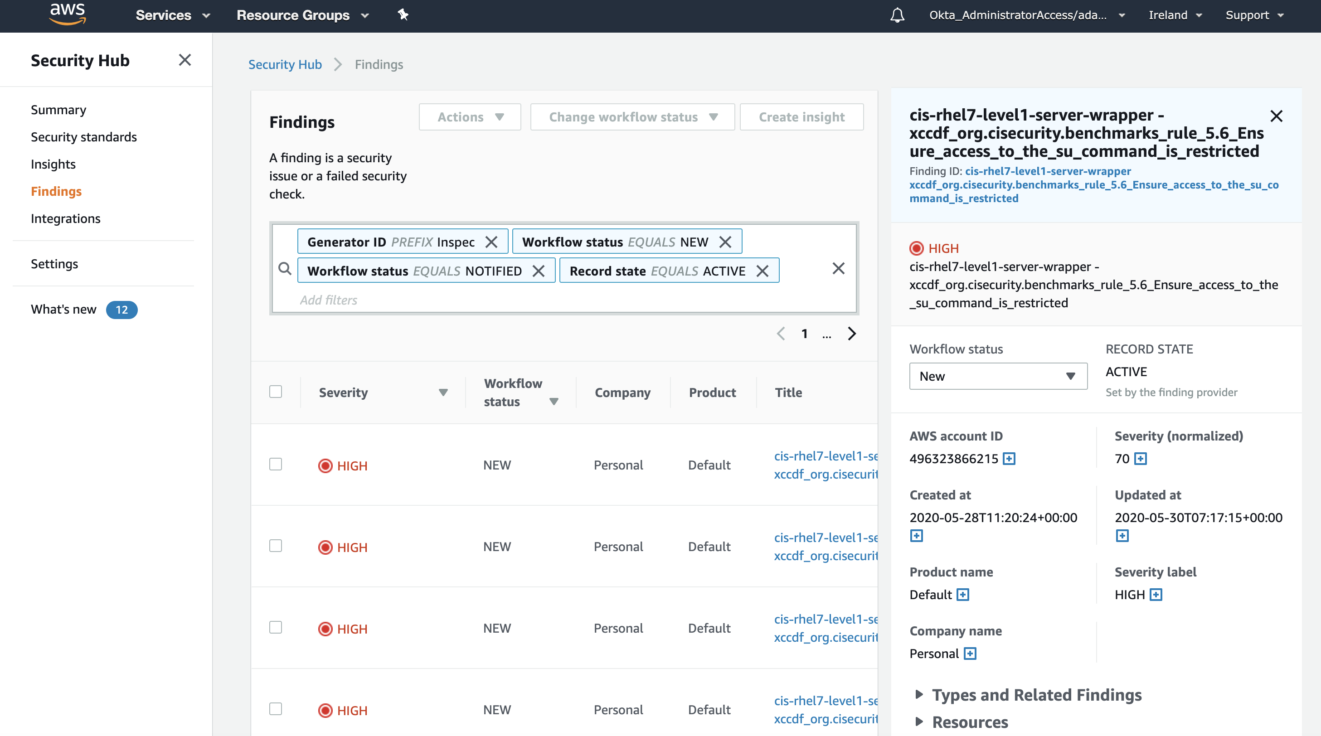Image resolution: width=1321 pixels, height=736 pixels.
Task: Click the pin shortcut icon in header
Action: (403, 15)
